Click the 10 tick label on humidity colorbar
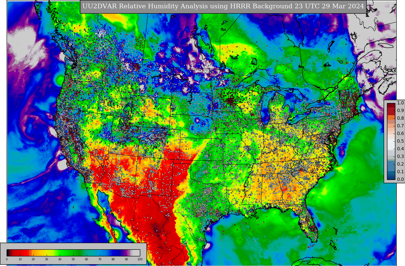This screenshot has height=266, width=405. click(20, 259)
